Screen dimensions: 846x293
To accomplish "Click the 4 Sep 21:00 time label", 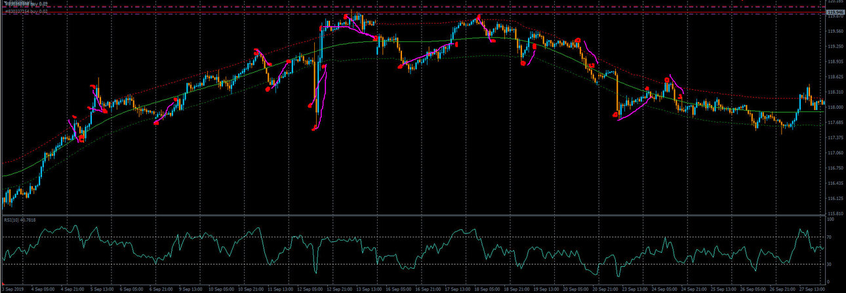I will point(72,288).
